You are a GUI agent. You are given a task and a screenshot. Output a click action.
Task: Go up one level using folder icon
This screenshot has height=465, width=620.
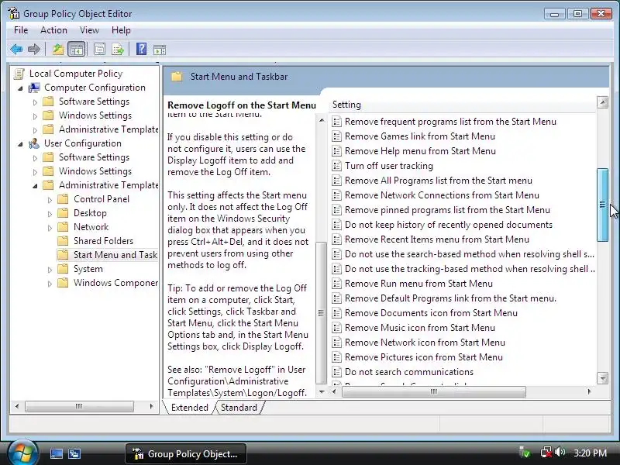57,50
